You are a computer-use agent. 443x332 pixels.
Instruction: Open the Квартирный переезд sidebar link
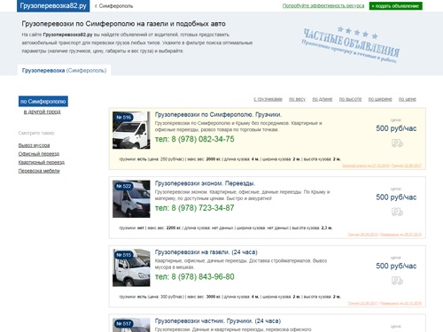[x=42, y=162]
